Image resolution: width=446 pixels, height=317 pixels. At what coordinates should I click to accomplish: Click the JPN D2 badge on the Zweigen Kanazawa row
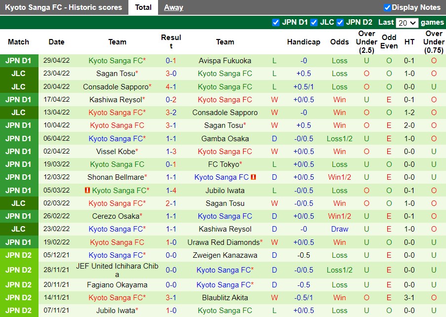click(19, 254)
